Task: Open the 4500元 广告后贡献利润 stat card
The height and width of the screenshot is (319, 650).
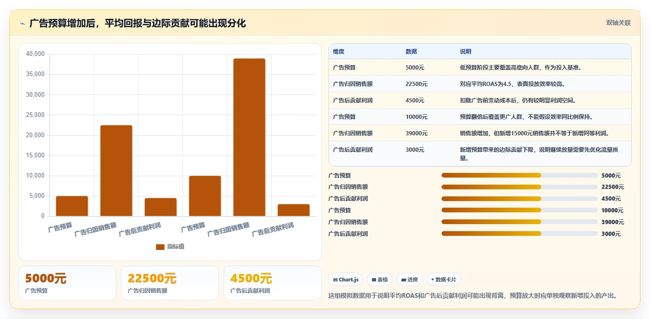Action: pyautogui.click(x=273, y=283)
